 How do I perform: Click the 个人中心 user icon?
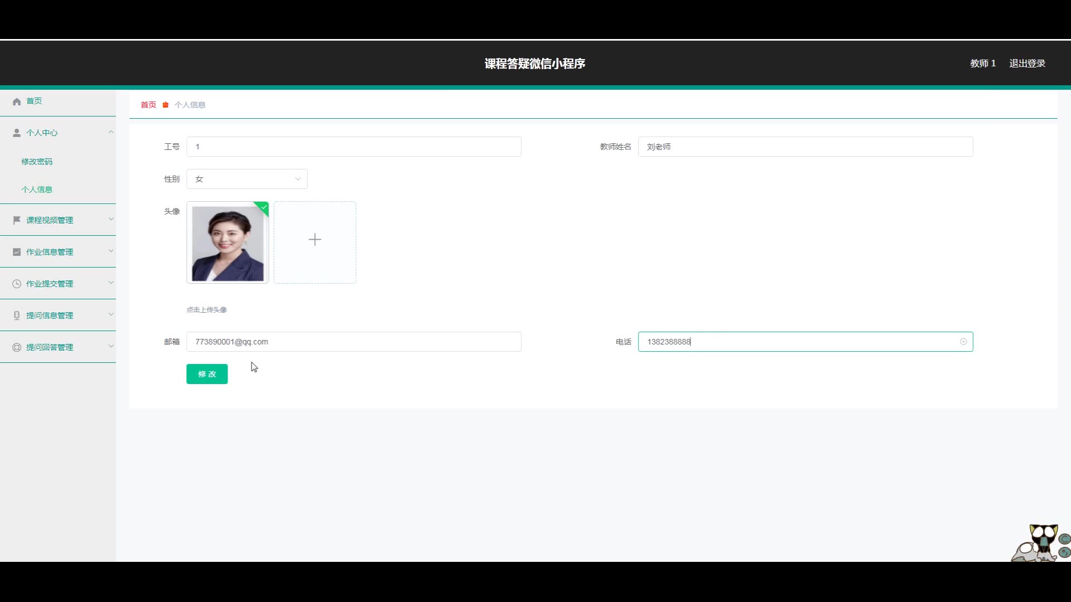coord(17,133)
